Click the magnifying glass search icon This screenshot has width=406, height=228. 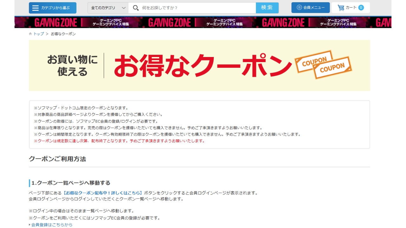tap(136, 8)
